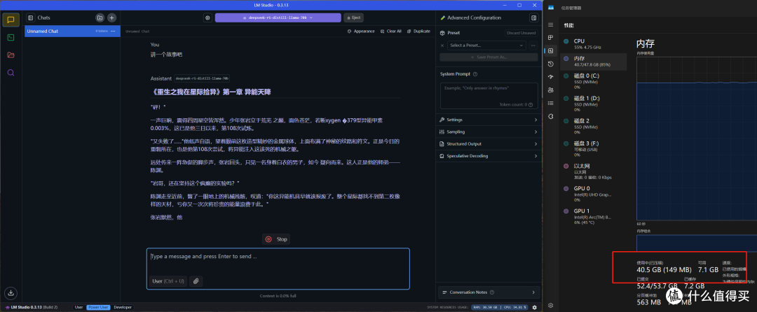Select the Unnamed Chat entry

pos(72,31)
